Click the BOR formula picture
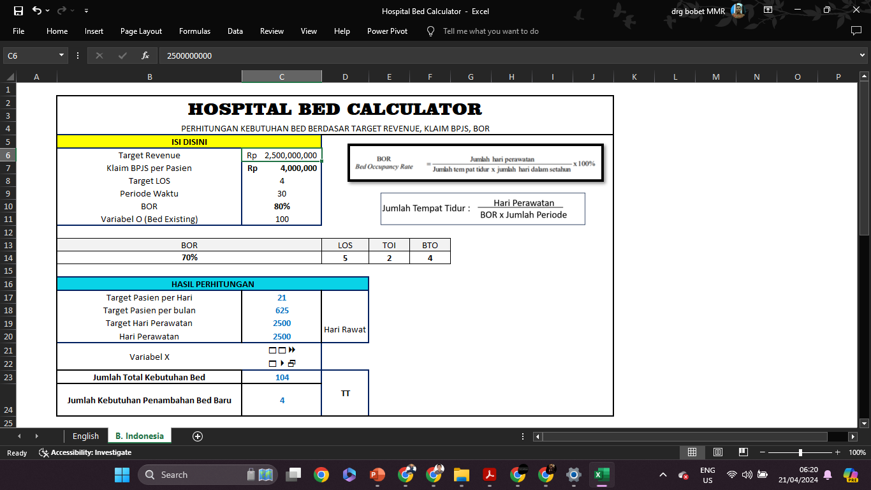Image resolution: width=871 pixels, height=490 pixels. (x=476, y=163)
